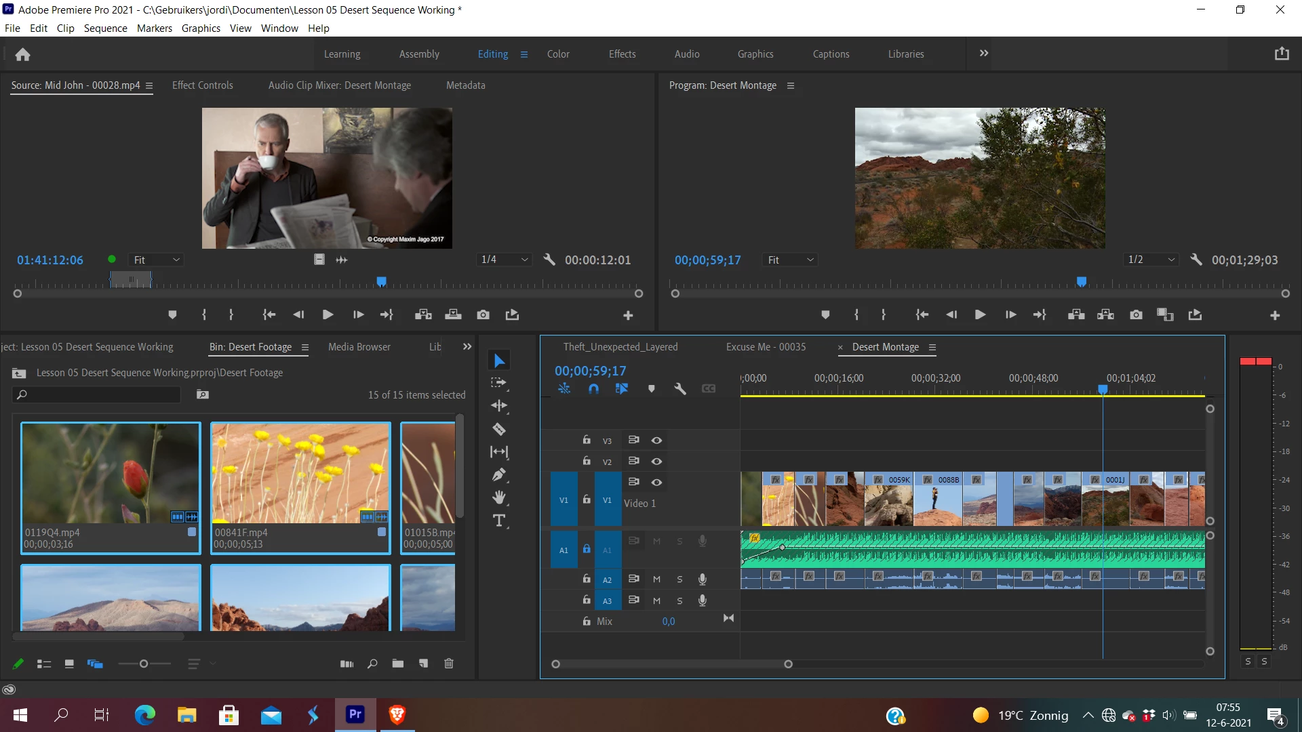The width and height of the screenshot is (1302, 732).
Task: Open Source monitor zoom level Fit dropdown
Action: click(157, 260)
